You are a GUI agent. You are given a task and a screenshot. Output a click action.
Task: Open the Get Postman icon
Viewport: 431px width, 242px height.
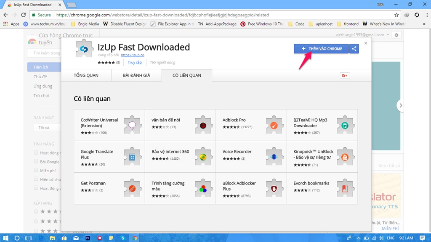click(x=133, y=188)
